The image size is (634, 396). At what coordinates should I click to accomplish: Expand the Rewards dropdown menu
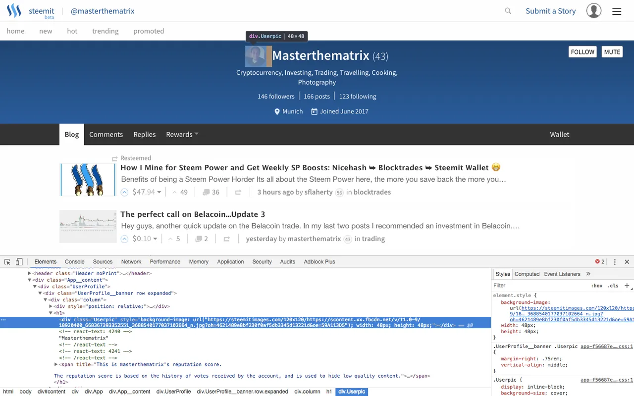pos(182,134)
